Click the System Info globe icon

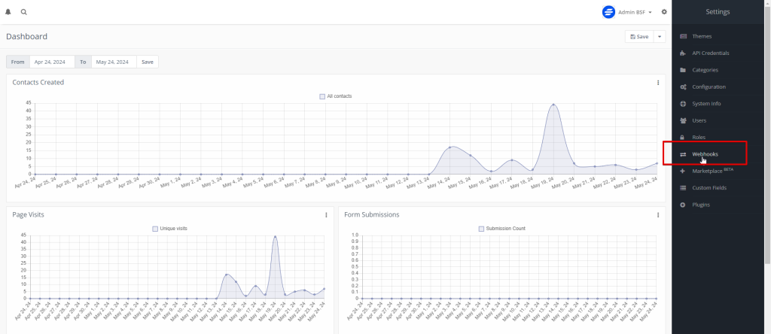[x=683, y=104]
